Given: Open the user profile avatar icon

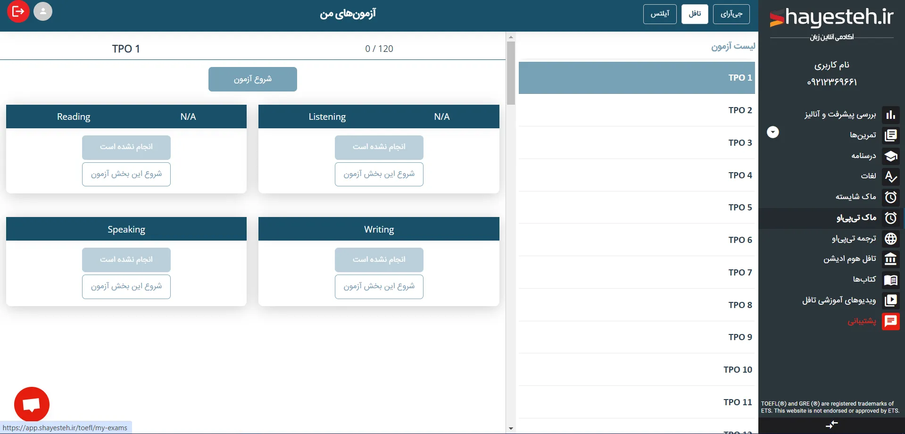Looking at the screenshot, I should tap(43, 11).
